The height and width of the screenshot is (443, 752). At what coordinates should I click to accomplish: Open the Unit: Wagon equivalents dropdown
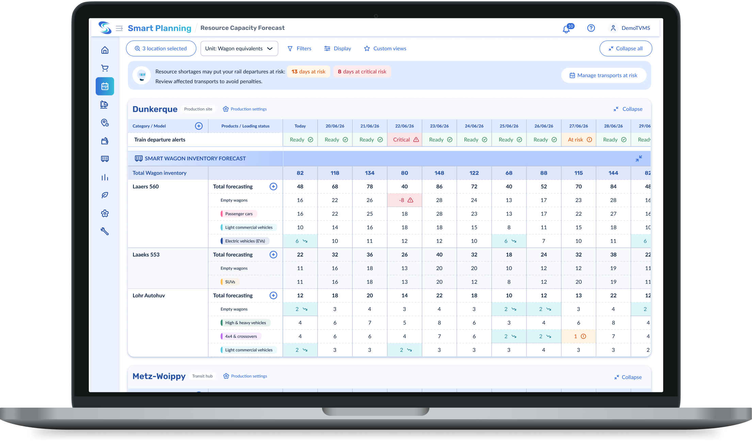pos(239,49)
